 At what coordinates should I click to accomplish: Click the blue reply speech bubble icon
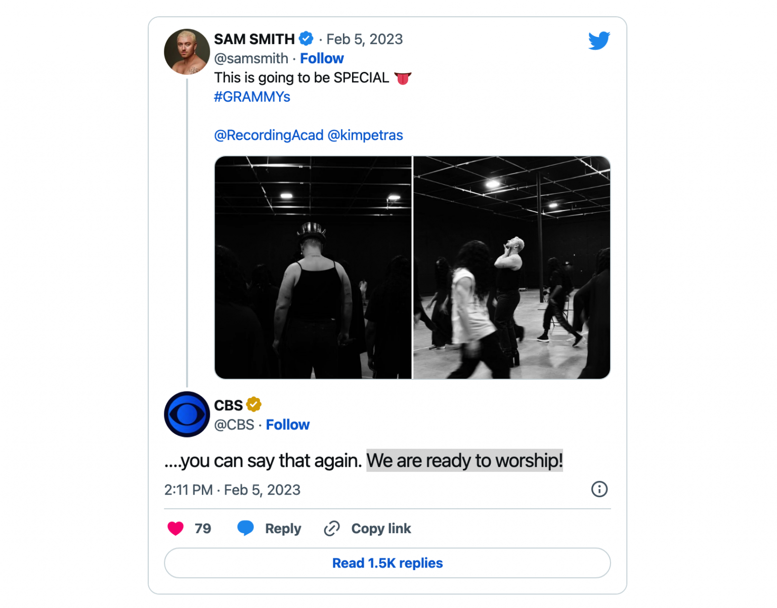[245, 528]
